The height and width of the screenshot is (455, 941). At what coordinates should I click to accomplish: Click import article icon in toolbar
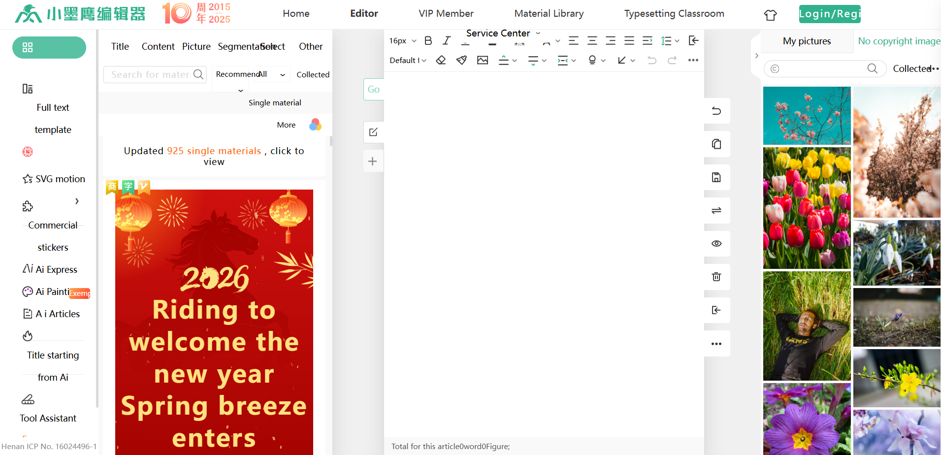[x=693, y=40]
